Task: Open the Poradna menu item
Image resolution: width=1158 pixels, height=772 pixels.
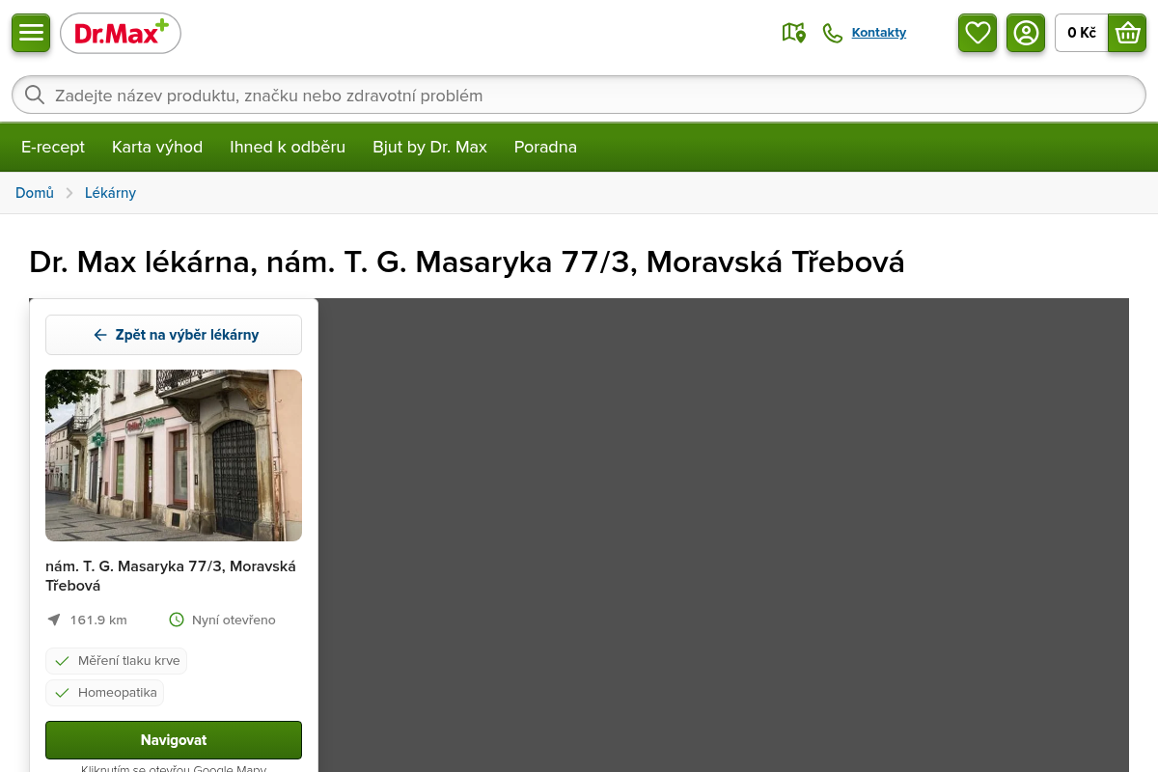Action: 545,147
